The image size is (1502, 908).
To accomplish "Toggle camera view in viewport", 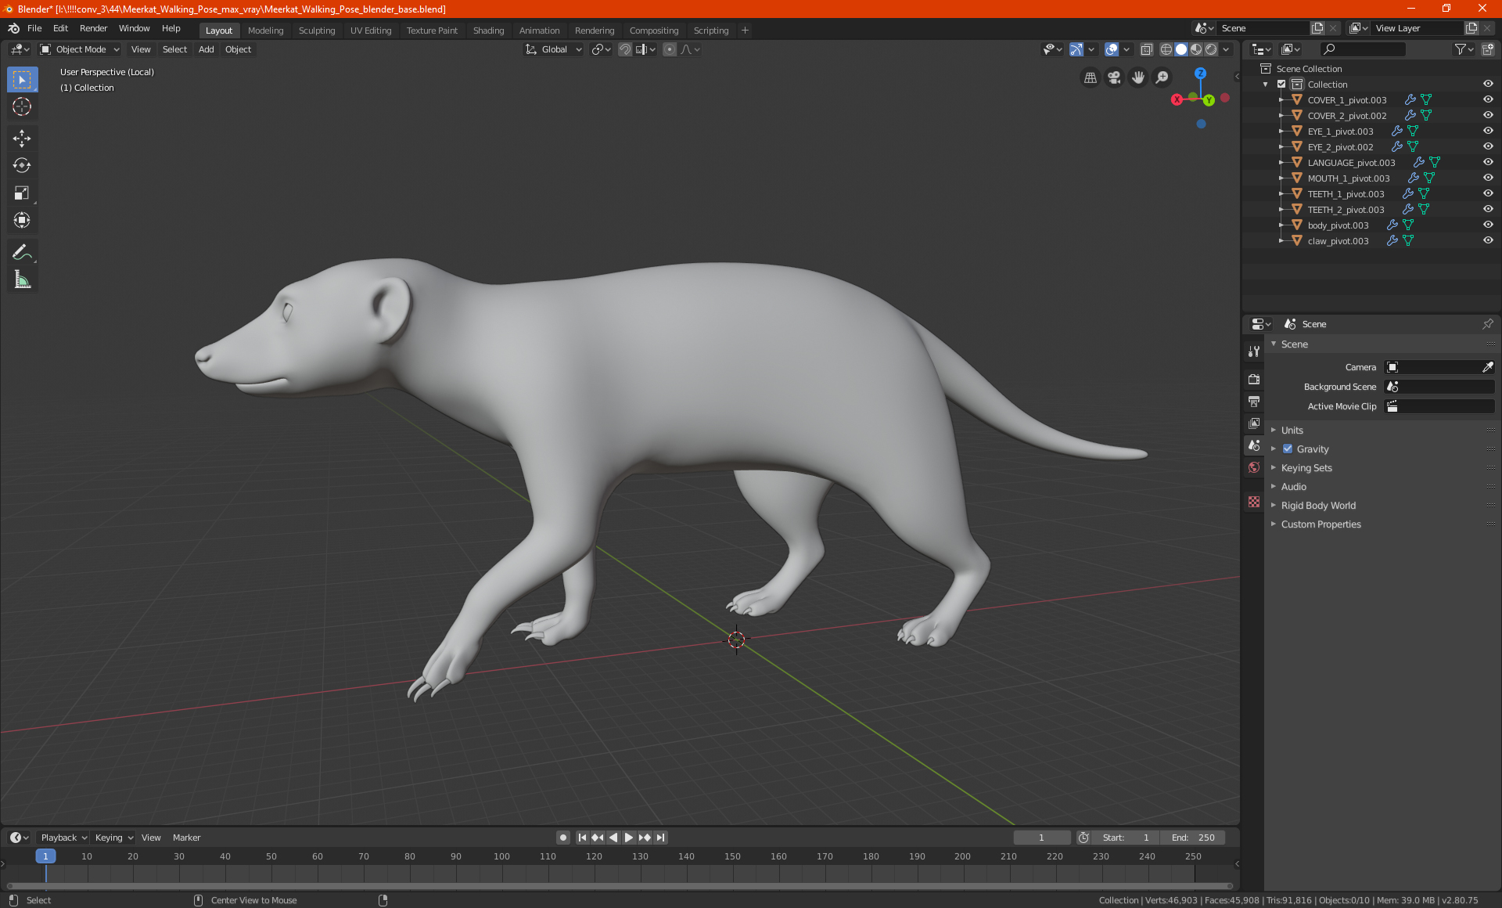I will [x=1114, y=77].
